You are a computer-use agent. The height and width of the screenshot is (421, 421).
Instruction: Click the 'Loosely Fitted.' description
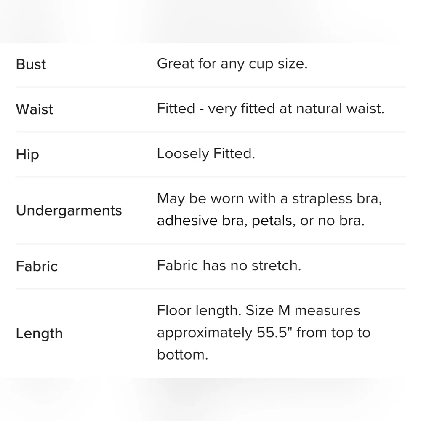click(206, 154)
